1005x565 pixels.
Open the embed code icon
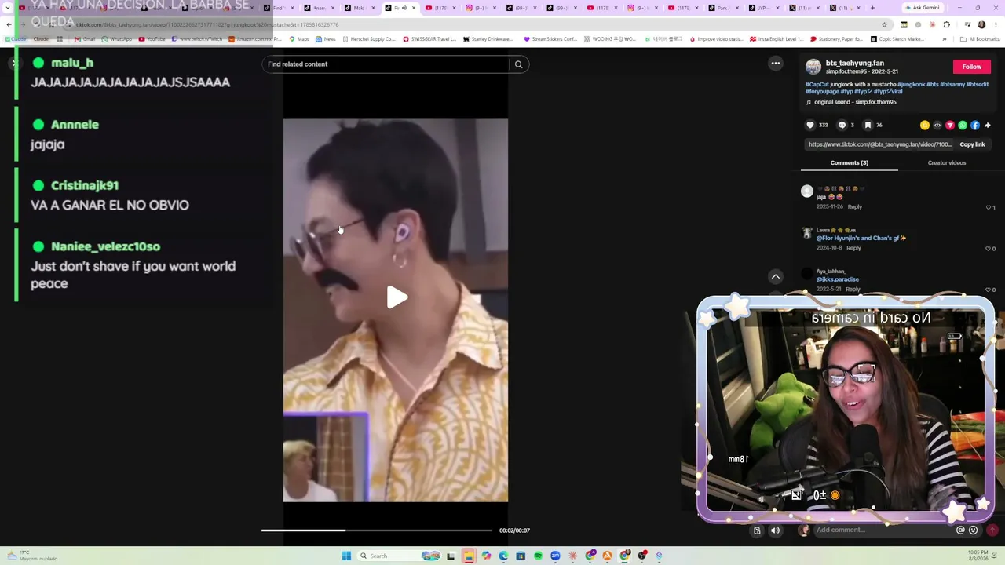pyautogui.click(x=937, y=125)
